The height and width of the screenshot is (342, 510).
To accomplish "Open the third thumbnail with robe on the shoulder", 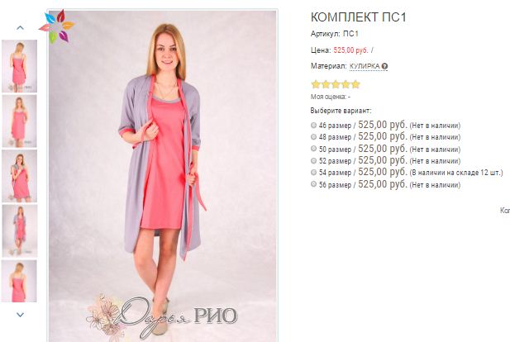I will pos(20,176).
